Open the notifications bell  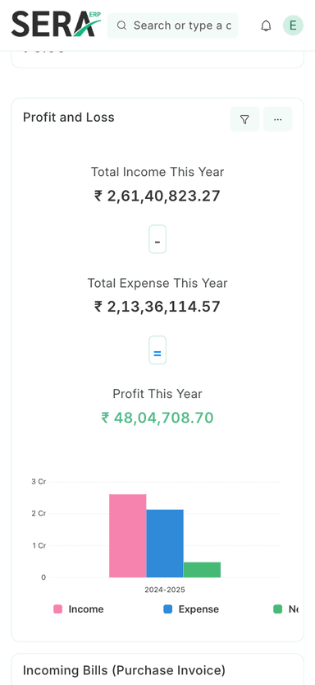pyautogui.click(x=266, y=25)
